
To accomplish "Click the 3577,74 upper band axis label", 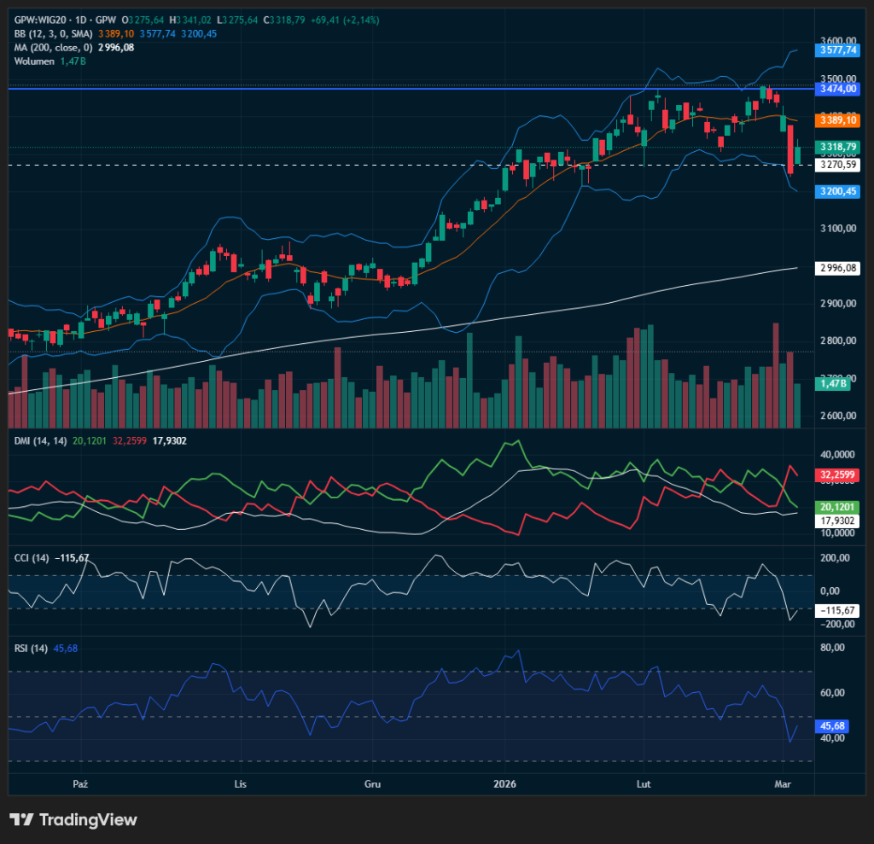I will [837, 50].
